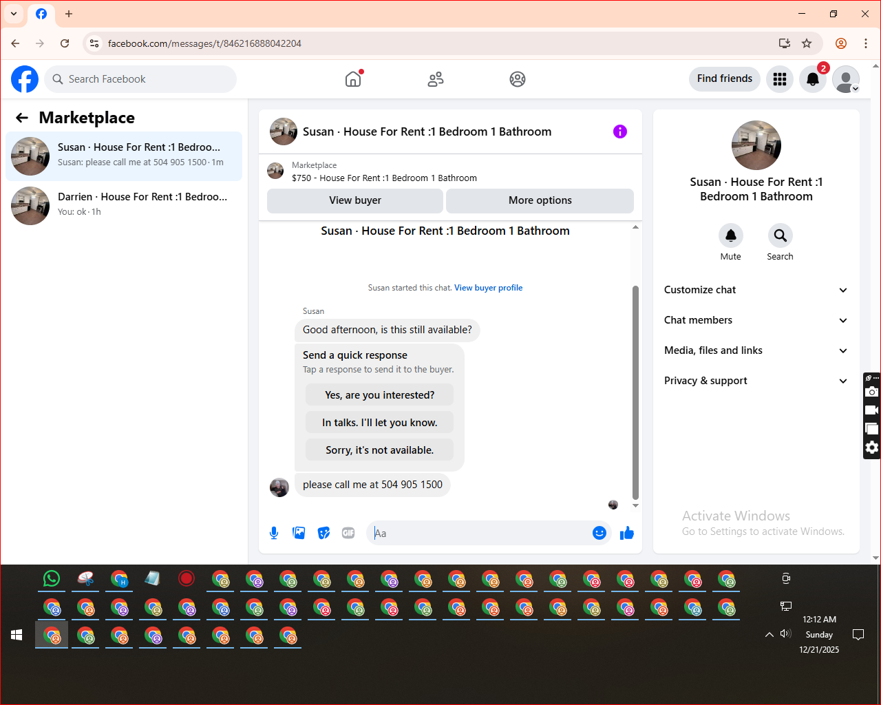Viewport: 881px width, 705px height.
Task: Open the View buyer profile link
Action: pyautogui.click(x=488, y=288)
